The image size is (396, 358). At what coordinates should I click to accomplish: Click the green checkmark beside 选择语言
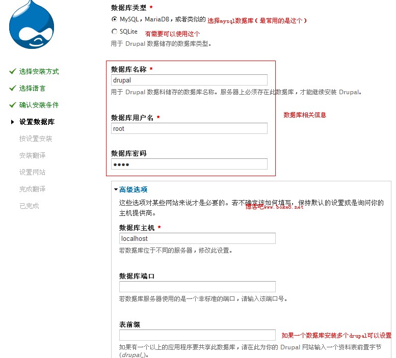coord(13,88)
